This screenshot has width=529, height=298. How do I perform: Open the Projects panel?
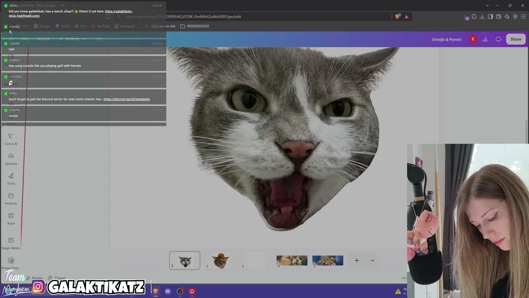11,199
